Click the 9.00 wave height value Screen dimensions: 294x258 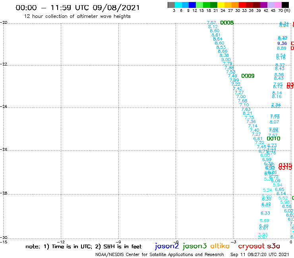pyautogui.click(x=226, y=60)
